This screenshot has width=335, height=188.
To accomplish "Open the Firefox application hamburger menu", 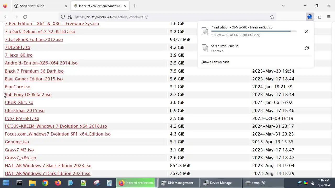I will (x=329, y=17).
